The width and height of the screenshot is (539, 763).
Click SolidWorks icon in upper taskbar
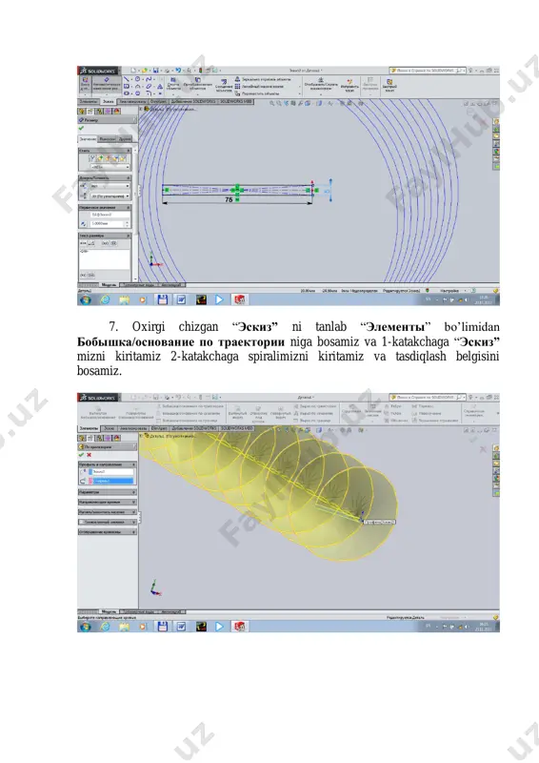tap(240, 299)
